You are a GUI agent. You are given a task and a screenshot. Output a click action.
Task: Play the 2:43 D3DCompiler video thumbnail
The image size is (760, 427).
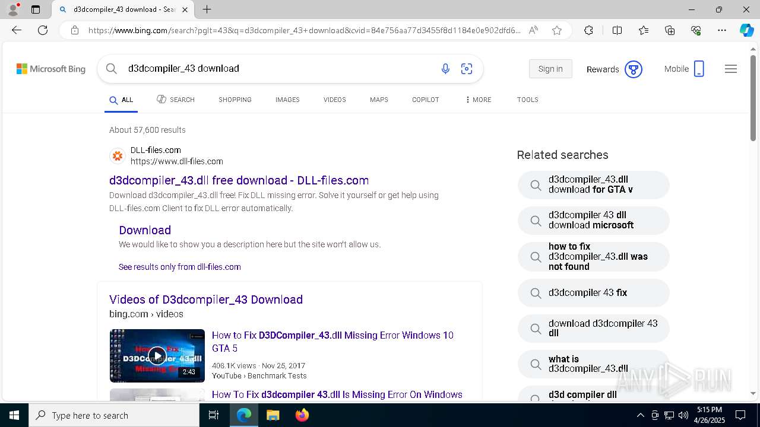(157, 356)
